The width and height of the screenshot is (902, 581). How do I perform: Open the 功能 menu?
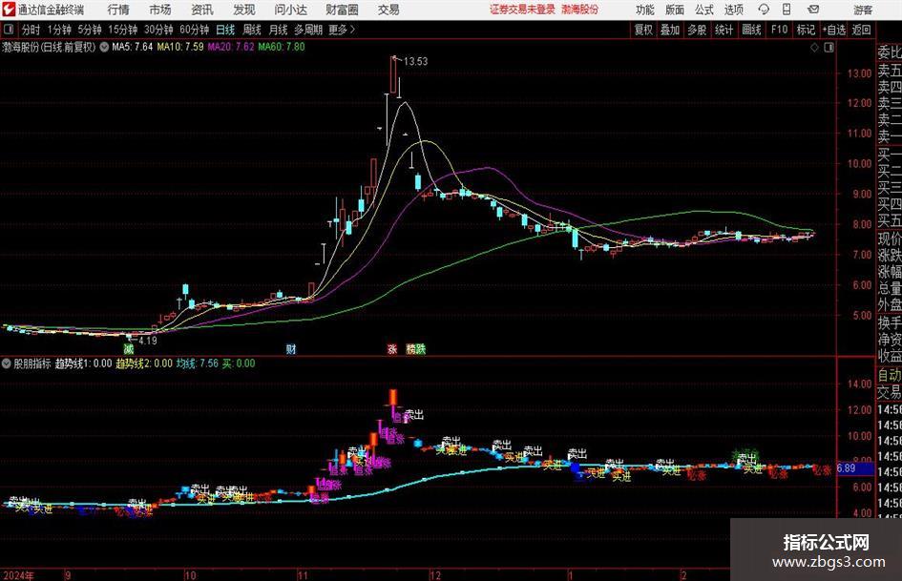(x=645, y=10)
